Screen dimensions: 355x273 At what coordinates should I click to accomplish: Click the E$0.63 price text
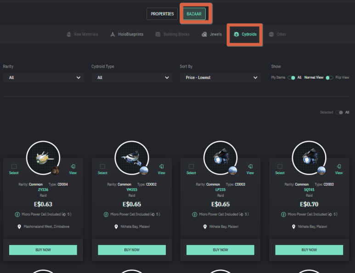(43, 205)
